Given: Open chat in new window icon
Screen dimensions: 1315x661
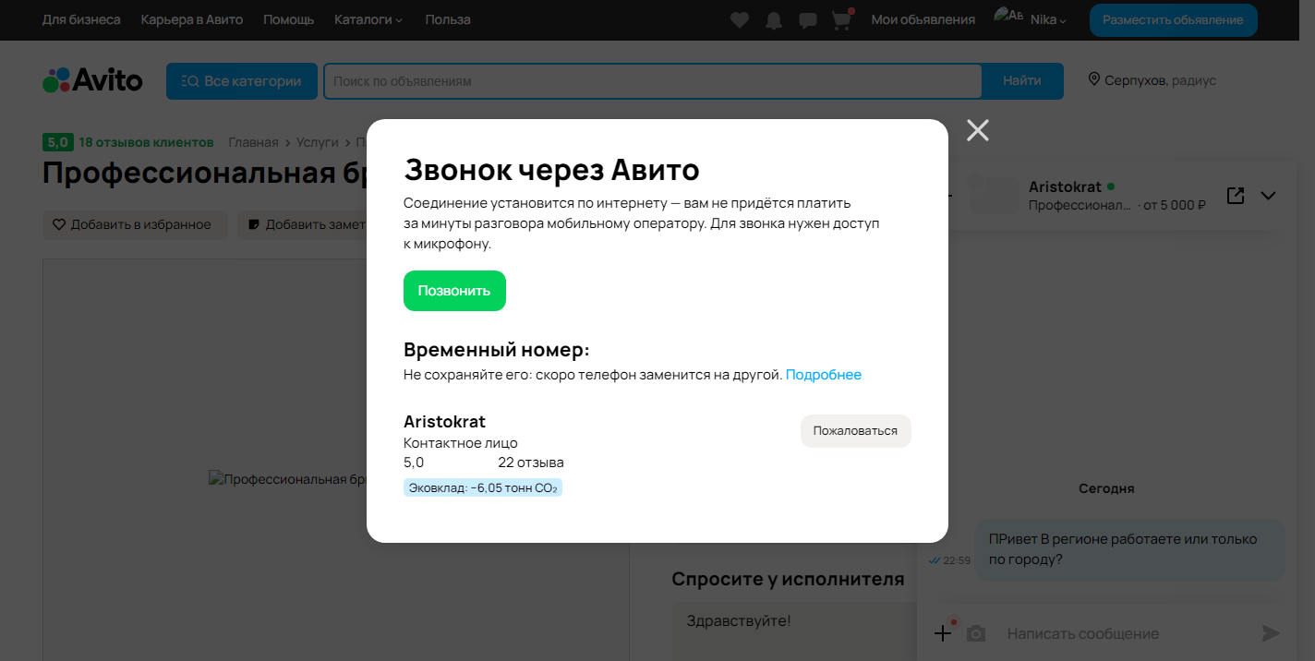Looking at the screenshot, I should pos(1235,196).
